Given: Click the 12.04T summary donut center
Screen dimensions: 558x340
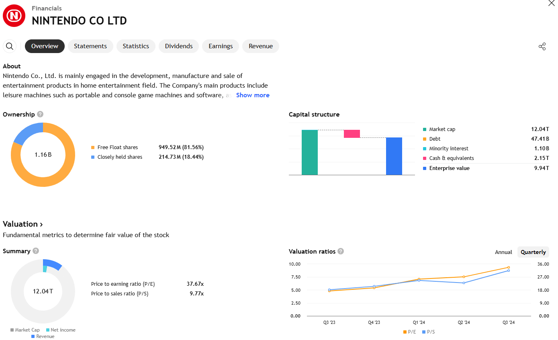Looking at the screenshot, I should point(43,291).
